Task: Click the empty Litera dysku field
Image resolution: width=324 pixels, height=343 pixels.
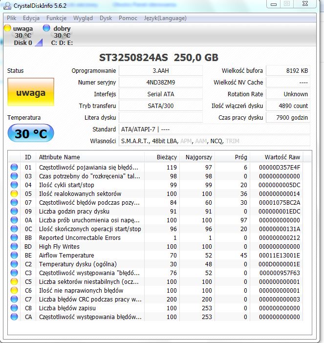Action: pyautogui.click(x=161, y=117)
